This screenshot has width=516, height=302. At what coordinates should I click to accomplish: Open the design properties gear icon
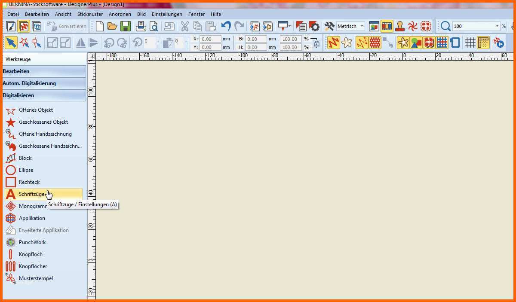tap(315, 26)
